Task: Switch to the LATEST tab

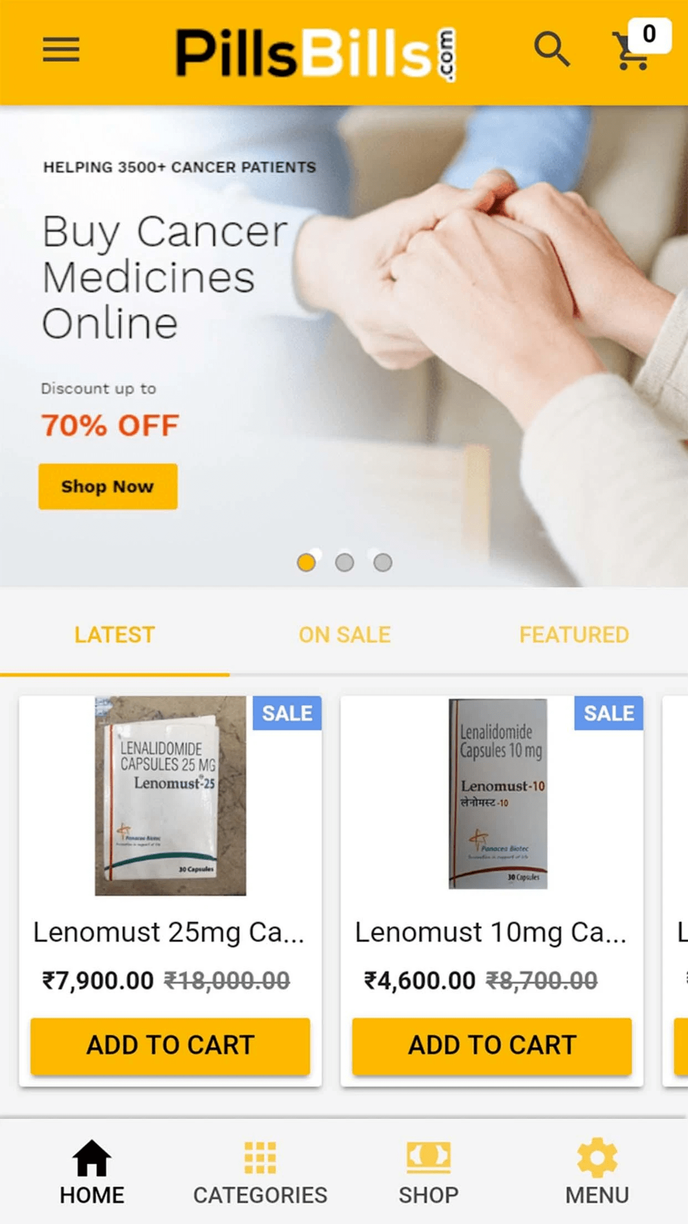Action: tap(115, 635)
